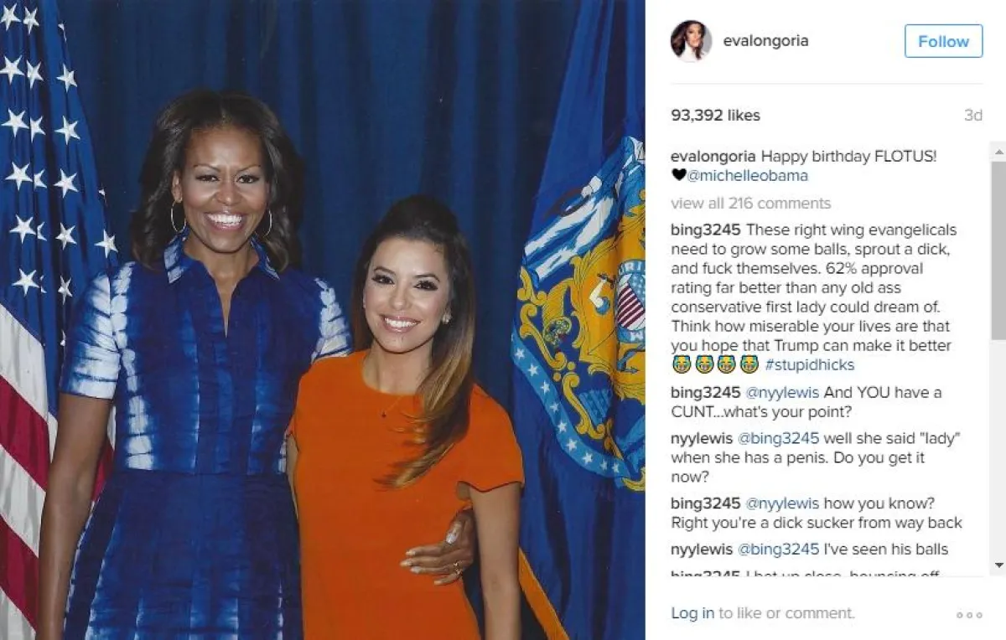Open the evalongoria username in the header
Image resolution: width=1006 pixels, height=640 pixels.
point(765,41)
